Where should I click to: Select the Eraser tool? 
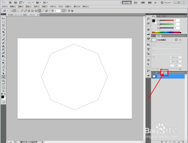3,53
